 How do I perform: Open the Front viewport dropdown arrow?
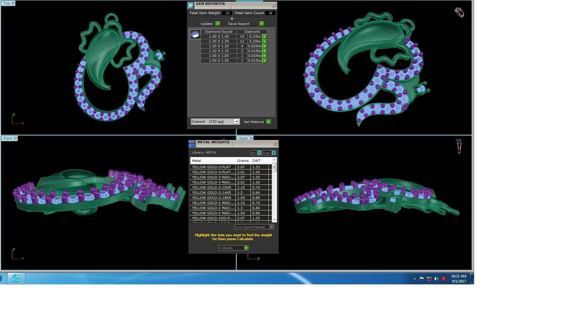pos(16,138)
